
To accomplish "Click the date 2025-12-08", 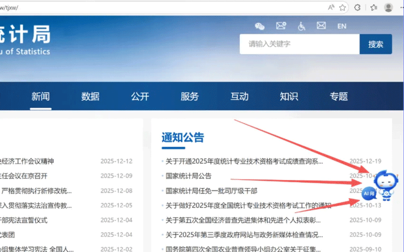I will pos(117,191).
